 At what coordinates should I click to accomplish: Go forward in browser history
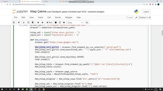coord(5,5)
